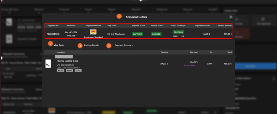Click the 0,00 € tax value
Screen dimensions: 277x114
pyautogui.click(x=210, y=64)
